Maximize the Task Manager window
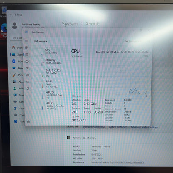Screen dimensions: 173x173 [x=141, y=30]
